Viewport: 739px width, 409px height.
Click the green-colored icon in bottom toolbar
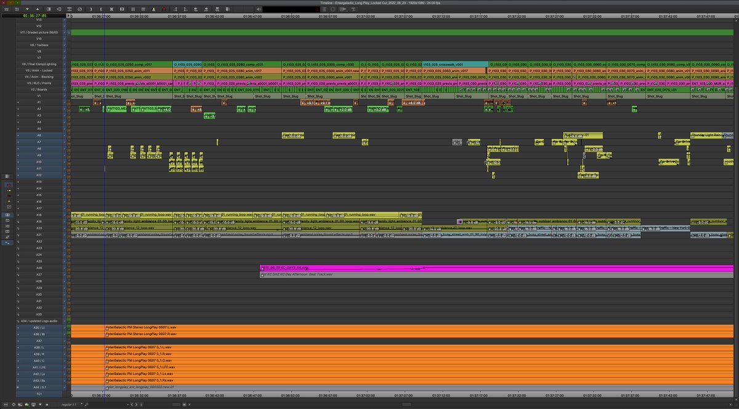pyautogui.click(x=27, y=405)
